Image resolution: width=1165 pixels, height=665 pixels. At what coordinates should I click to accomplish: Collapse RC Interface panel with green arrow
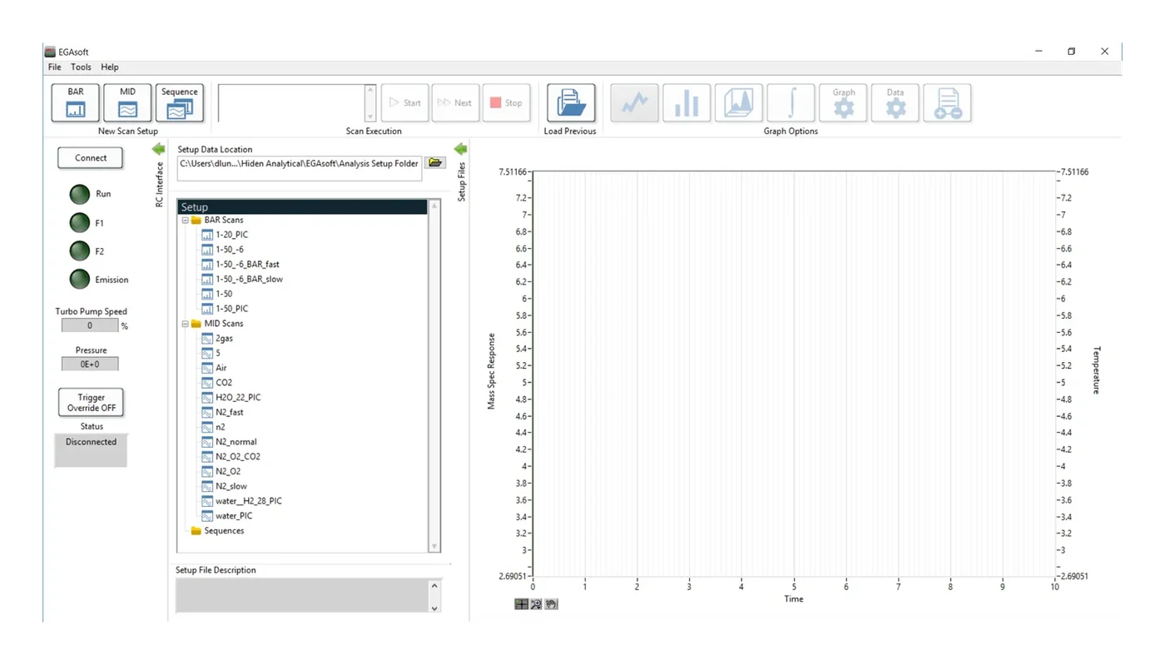tap(158, 149)
